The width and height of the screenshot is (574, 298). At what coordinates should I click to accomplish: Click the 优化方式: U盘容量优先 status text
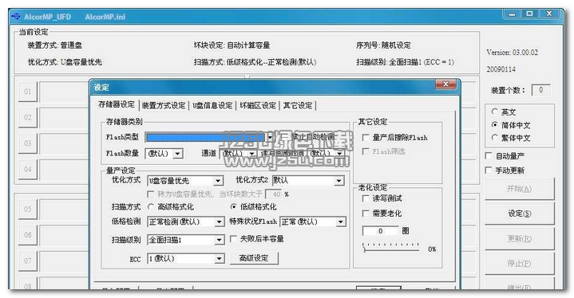tap(65, 62)
